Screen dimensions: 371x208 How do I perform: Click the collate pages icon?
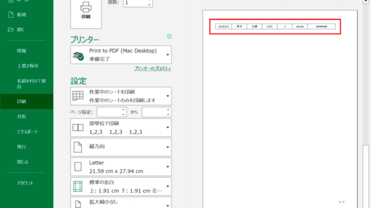coord(78,128)
